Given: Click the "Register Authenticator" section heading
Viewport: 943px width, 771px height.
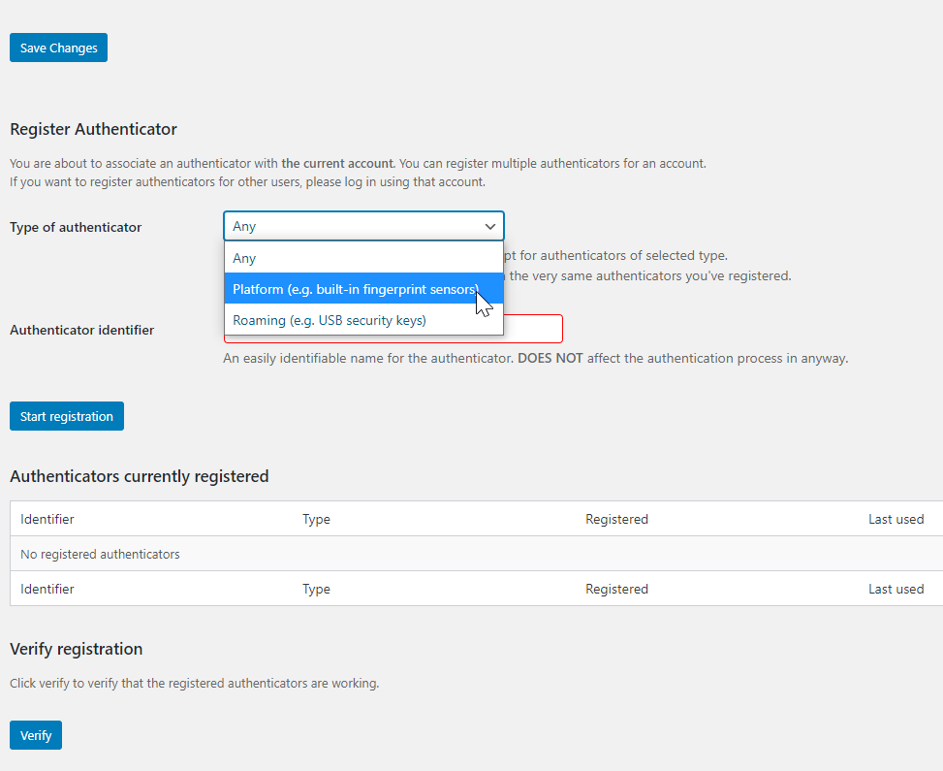Looking at the screenshot, I should pos(93,129).
